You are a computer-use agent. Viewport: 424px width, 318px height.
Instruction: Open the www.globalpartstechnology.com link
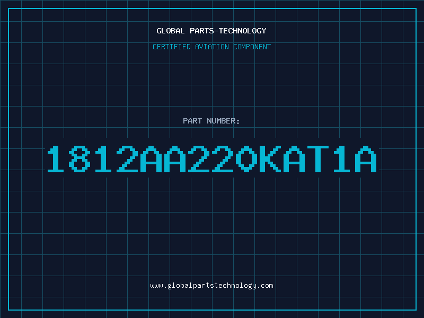[211, 286]
